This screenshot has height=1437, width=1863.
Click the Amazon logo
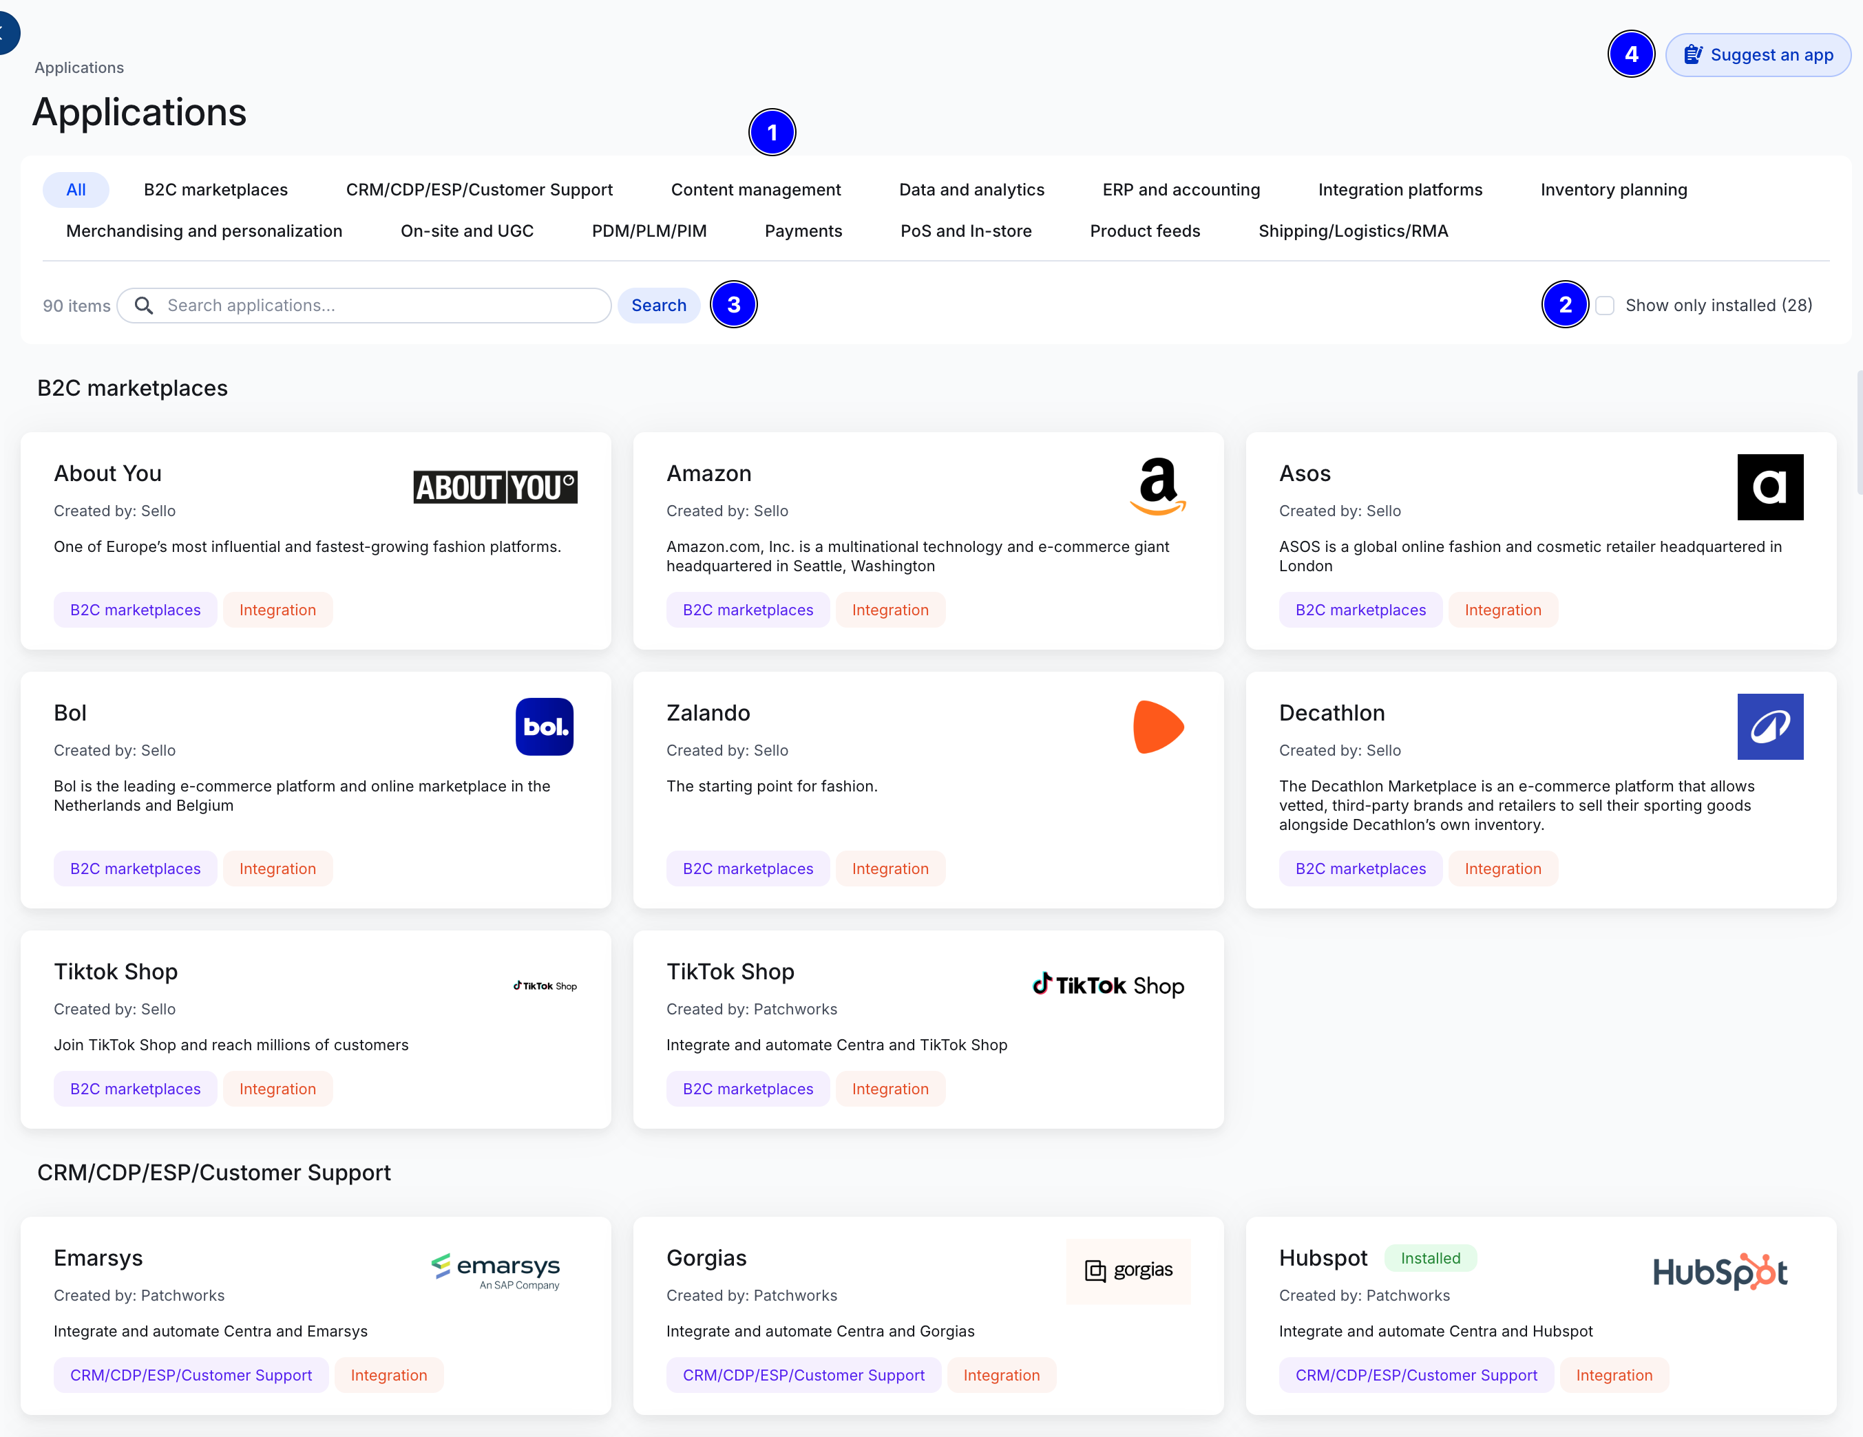(x=1157, y=487)
